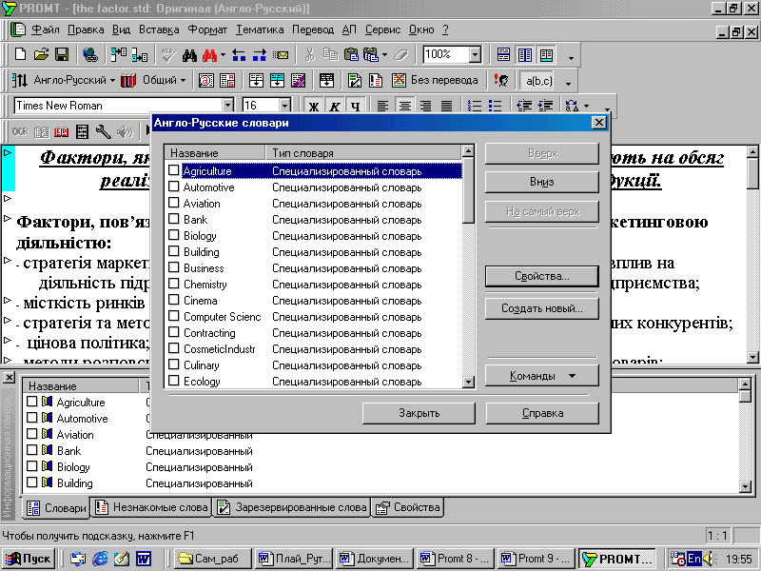The image size is (761, 571).
Task: Click the Internet Explorer quick launch icon
Action: pos(100,559)
